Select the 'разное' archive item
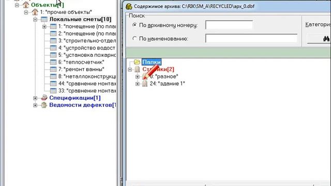Viewport: 331px width, 186px height. click(x=164, y=76)
